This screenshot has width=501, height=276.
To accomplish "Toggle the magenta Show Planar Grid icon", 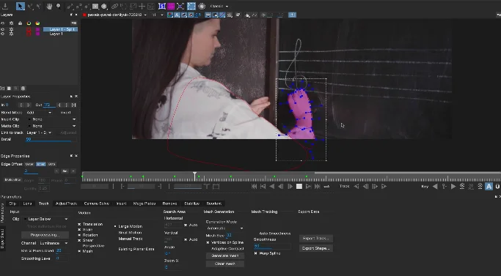I will click(x=171, y=6).
